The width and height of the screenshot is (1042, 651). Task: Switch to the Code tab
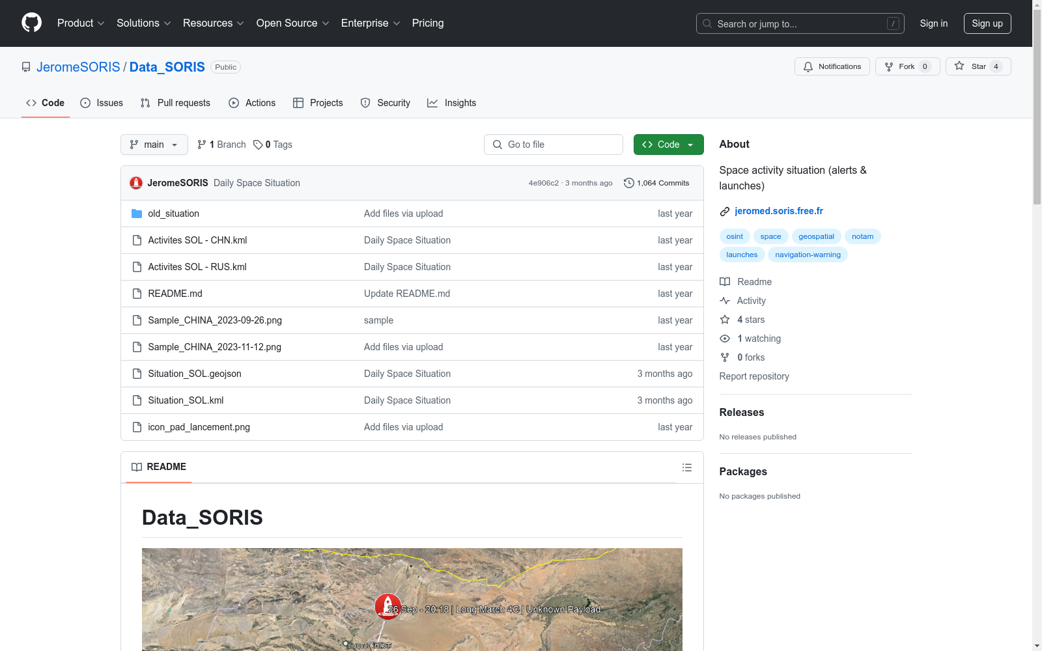[45, 103]
